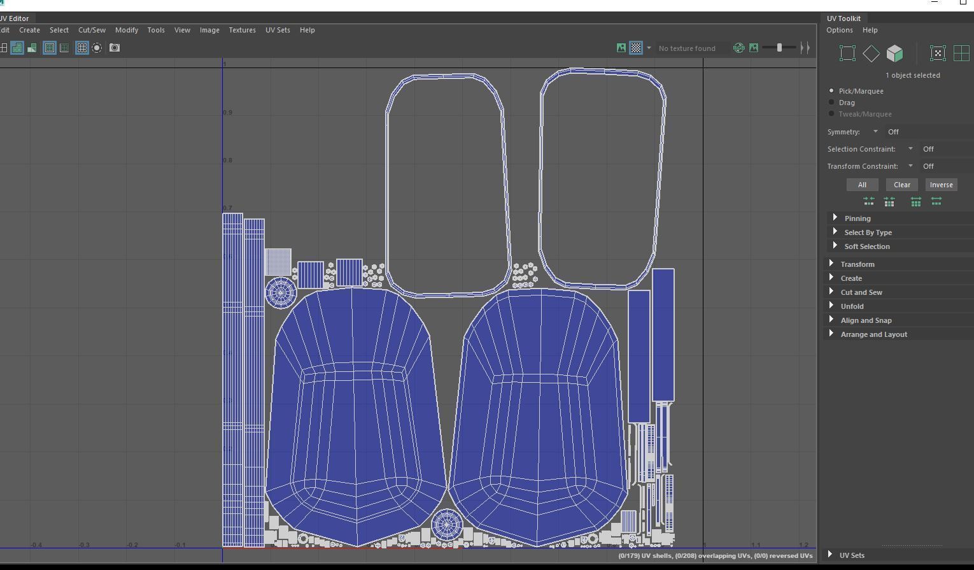Click the RGB channels display icon
The height and width of the screenshot is (570, 974).
pos(738,48)
